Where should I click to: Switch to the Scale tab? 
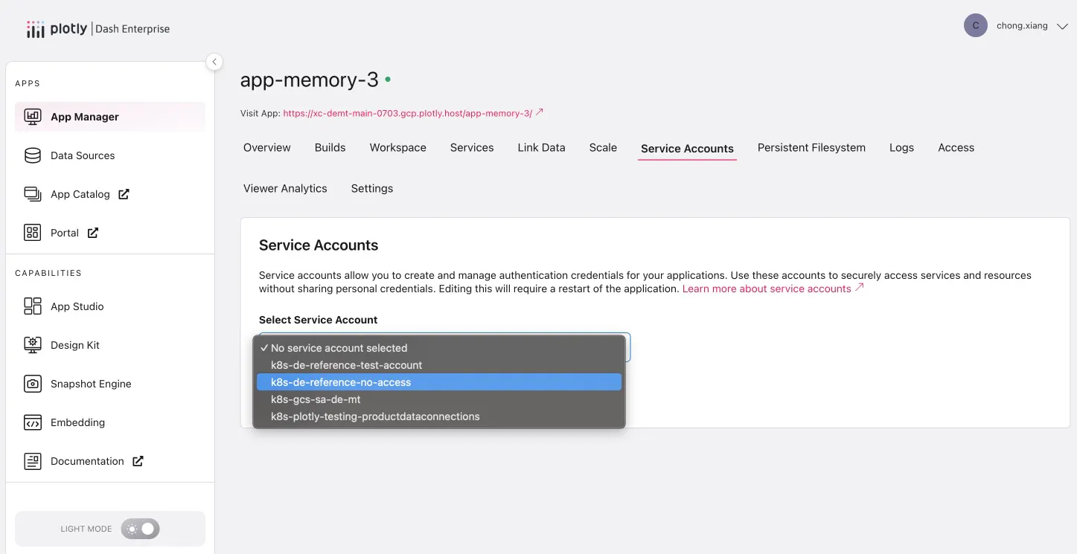[x=603, y=147]
